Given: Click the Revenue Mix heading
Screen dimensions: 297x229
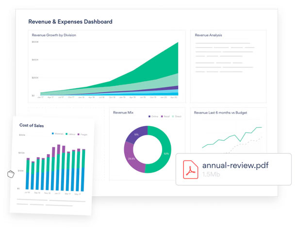Looking at the screenshot, I should (x=123, y=113).
